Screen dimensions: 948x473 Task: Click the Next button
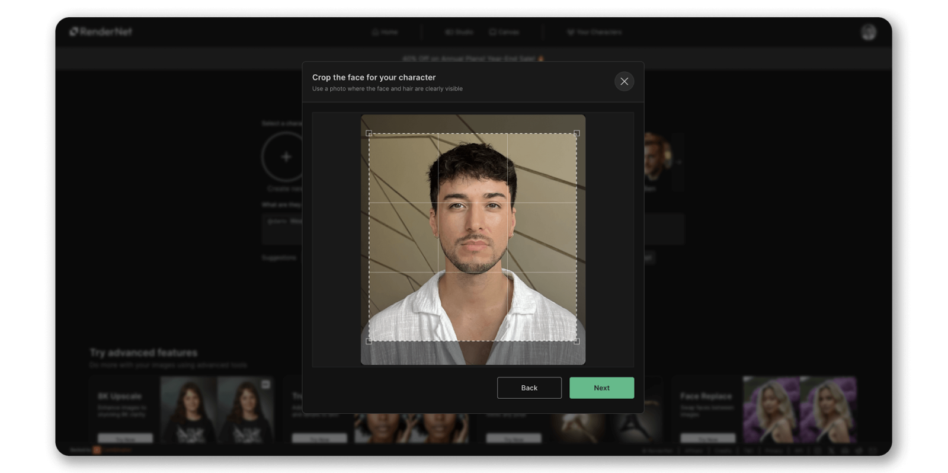[601, 388]
